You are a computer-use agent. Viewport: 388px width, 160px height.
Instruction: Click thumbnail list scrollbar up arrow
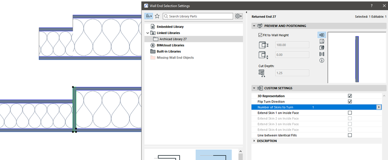(240, 151)
